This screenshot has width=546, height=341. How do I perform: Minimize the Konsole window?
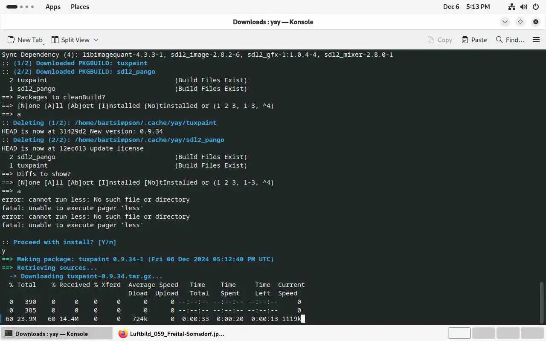tap(505, 22)
